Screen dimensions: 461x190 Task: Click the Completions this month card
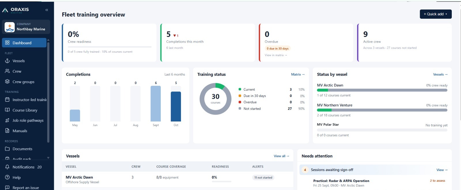coord(208,43)
